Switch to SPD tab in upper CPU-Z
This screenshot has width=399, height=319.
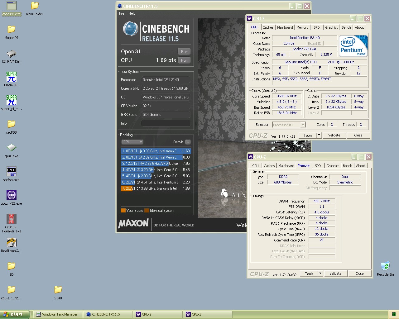[317, 27]
